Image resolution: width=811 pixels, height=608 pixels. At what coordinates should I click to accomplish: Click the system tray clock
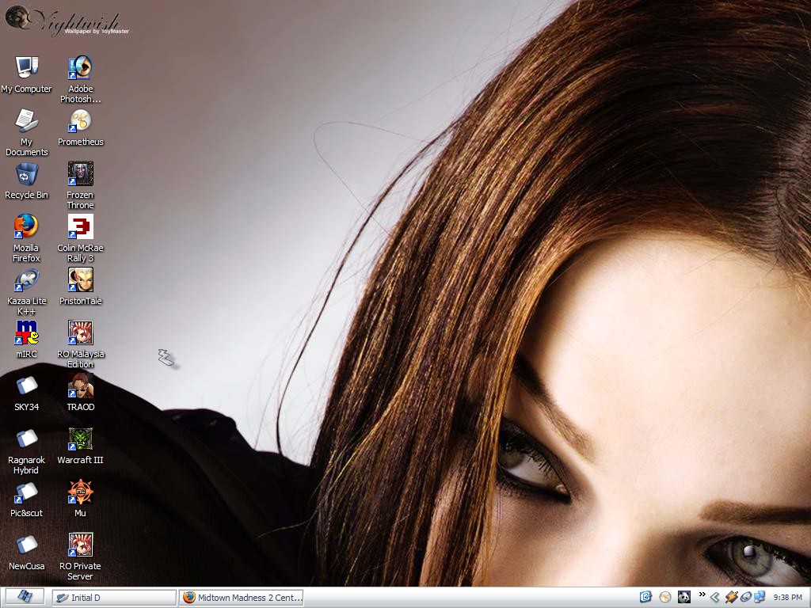[x=787, y=598]
